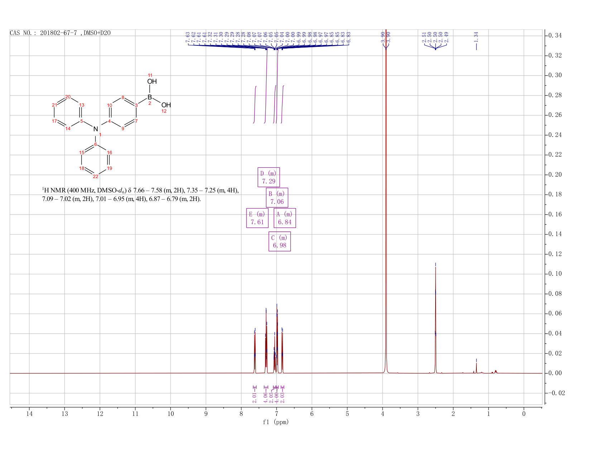591x456 pixels.
Task: Click x-axis tick label 14
Action: [x=29, y=413]
